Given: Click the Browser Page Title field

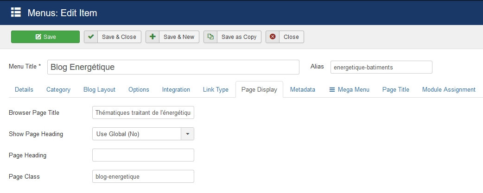Looking at the screenshot, I should coord(143,112).
